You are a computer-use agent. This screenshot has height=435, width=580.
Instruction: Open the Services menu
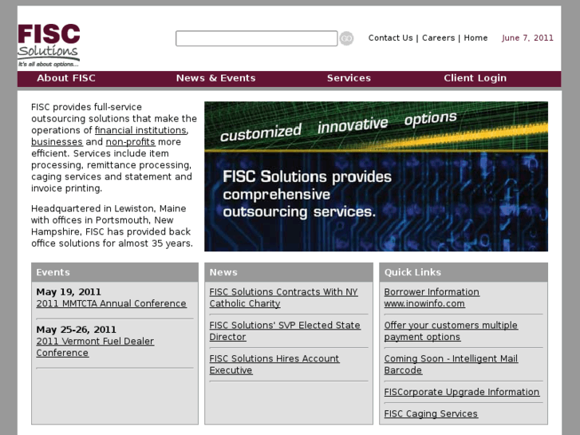(349, 78)
